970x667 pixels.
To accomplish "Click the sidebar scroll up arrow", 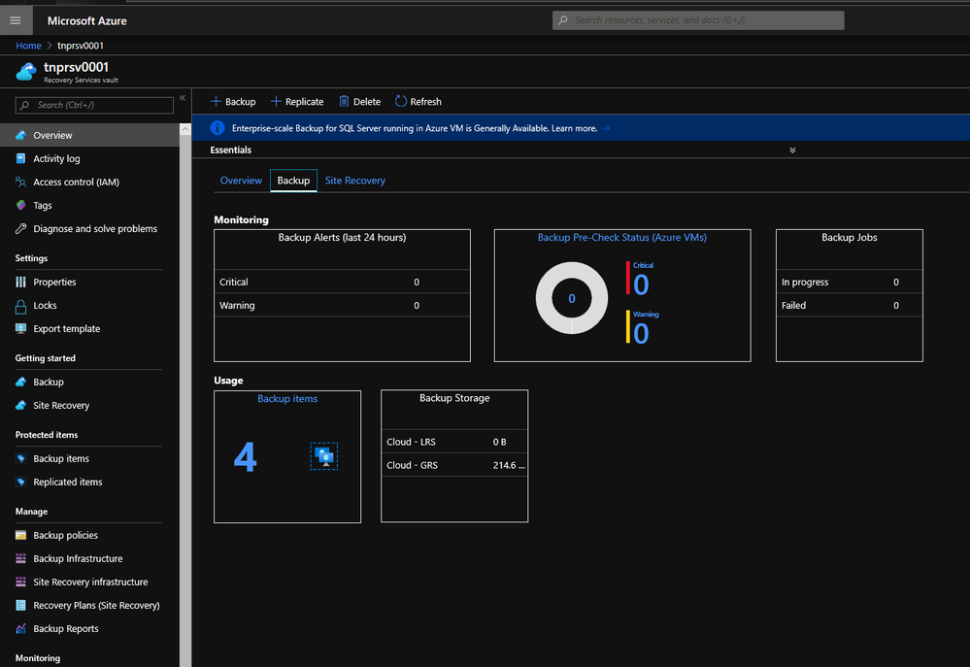I will pyautogui.click(x=184, y=129).
